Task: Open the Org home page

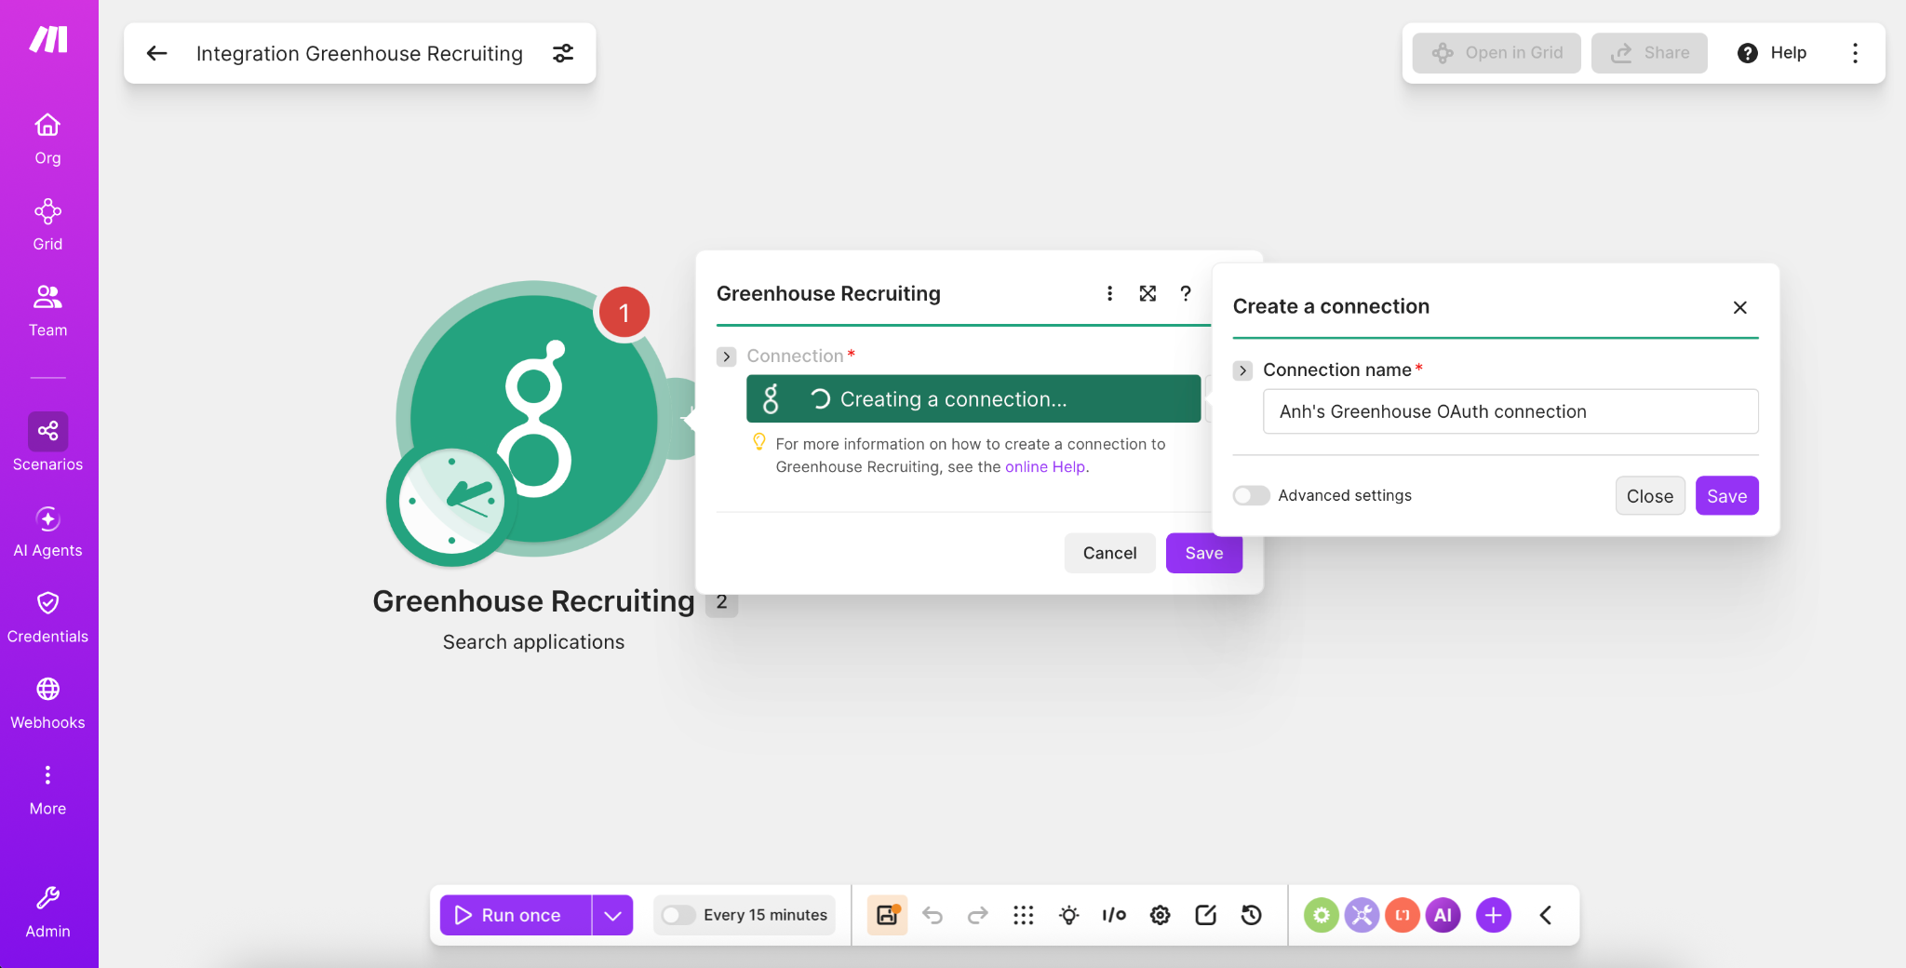Action: pyautogui.click(x=47, y=139)
